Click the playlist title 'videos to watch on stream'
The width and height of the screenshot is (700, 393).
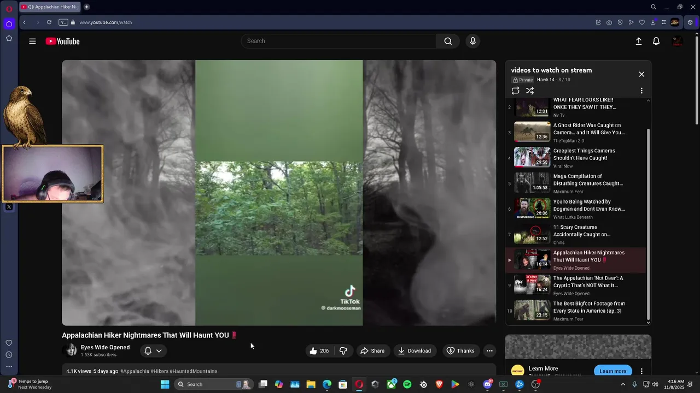tap(551, 70)
